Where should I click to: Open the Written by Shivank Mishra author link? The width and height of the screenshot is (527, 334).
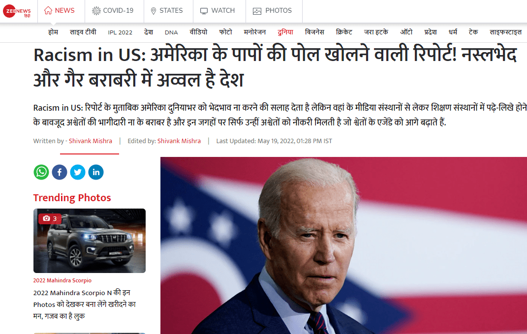(91, 141)
